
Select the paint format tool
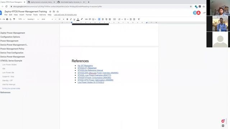pos(14,19)
